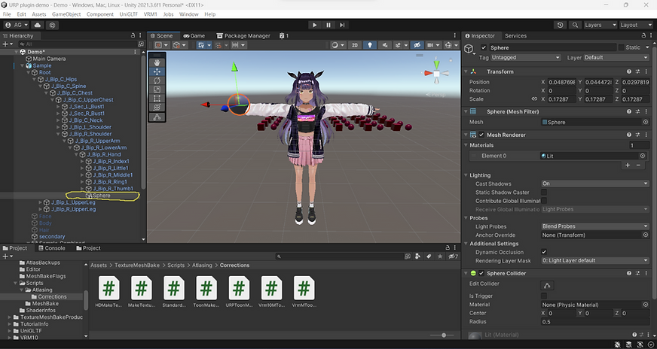Expand J_Bip_L_UpperLeg in Hierarchy

pyautogui.click(x=40, y=202)
